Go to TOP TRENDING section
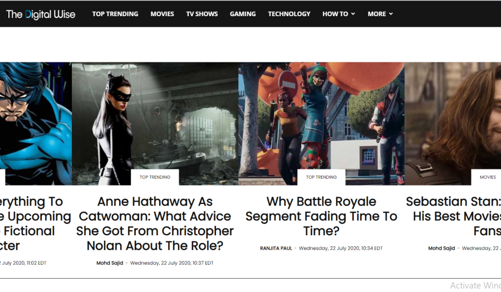Screen dimensions: 501x292 115,14
